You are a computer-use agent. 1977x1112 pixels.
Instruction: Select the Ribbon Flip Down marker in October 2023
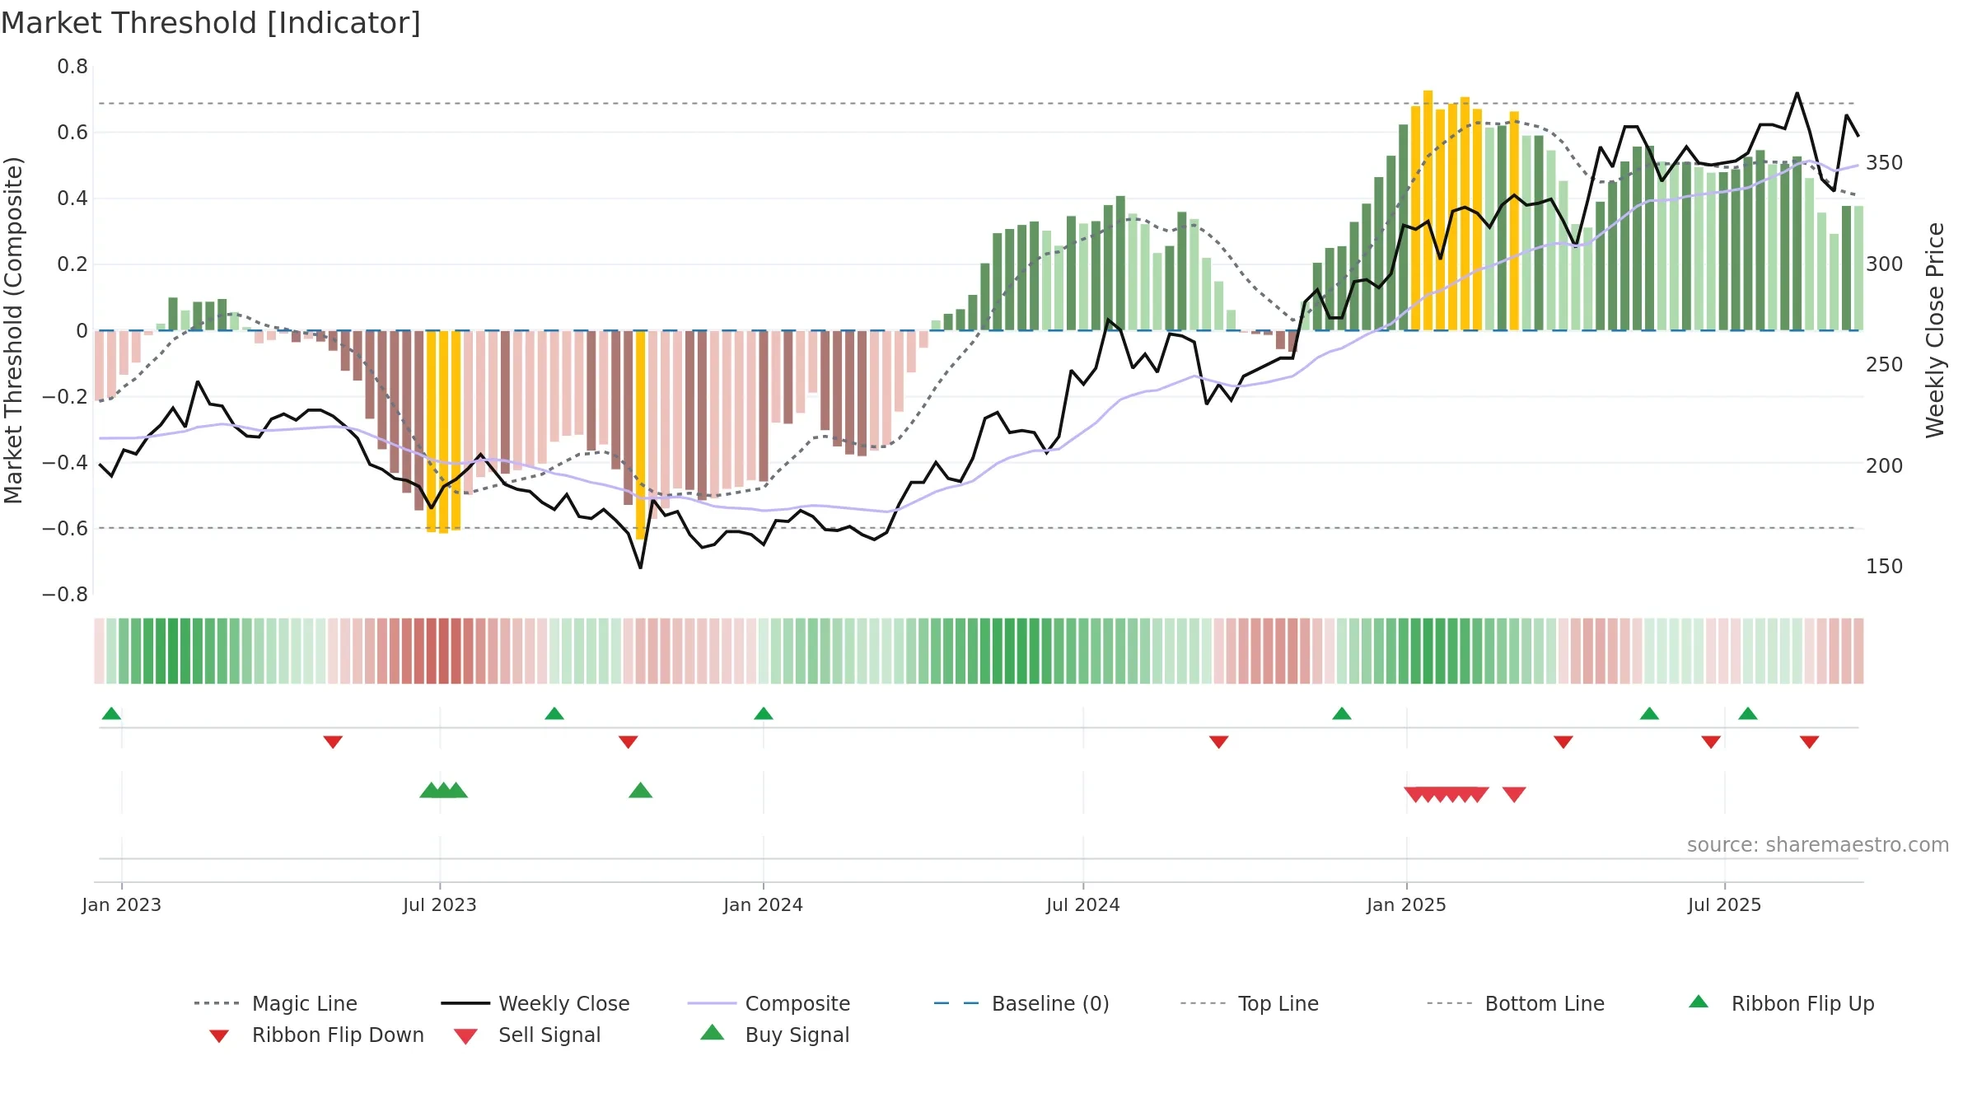[x=629, y=742]
